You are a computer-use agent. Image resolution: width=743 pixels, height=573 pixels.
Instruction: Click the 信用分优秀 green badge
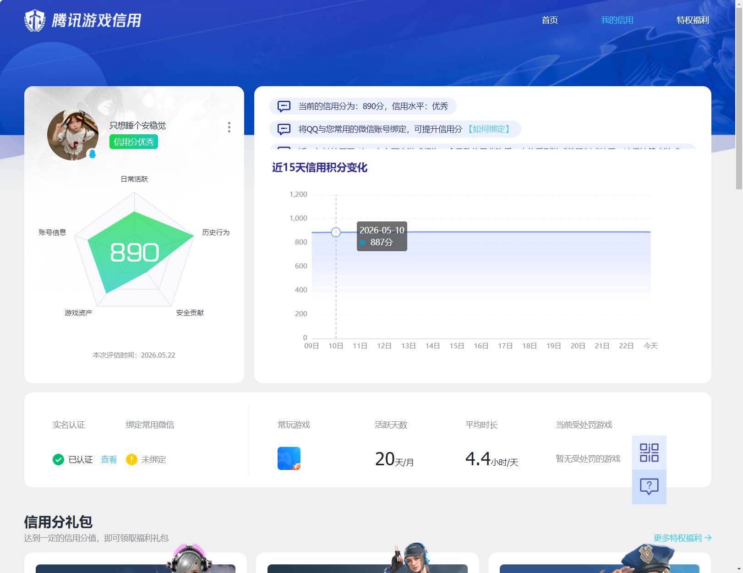click(x=134, y=142)
